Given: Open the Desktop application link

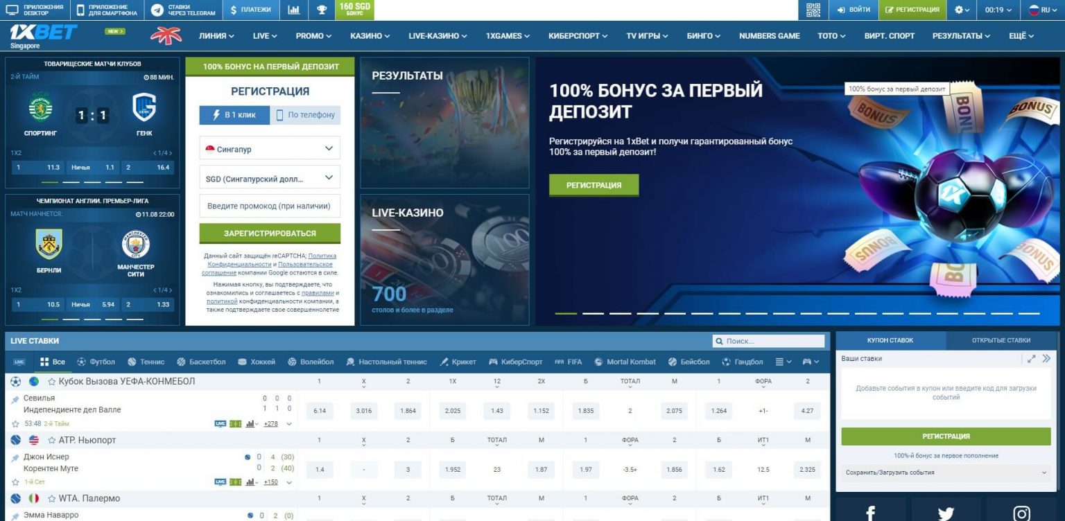Looking at the screenshot, I should pyautogui.click(x=35, y=10).
